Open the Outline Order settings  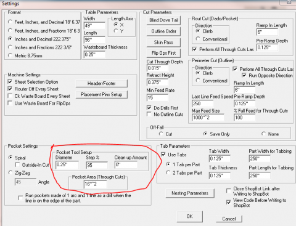(163, 31)
